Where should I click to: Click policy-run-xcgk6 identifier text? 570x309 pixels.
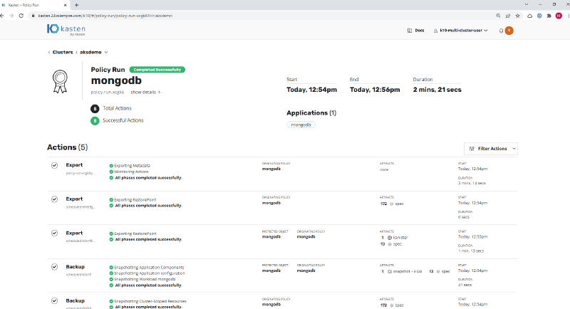click(108, 93)
